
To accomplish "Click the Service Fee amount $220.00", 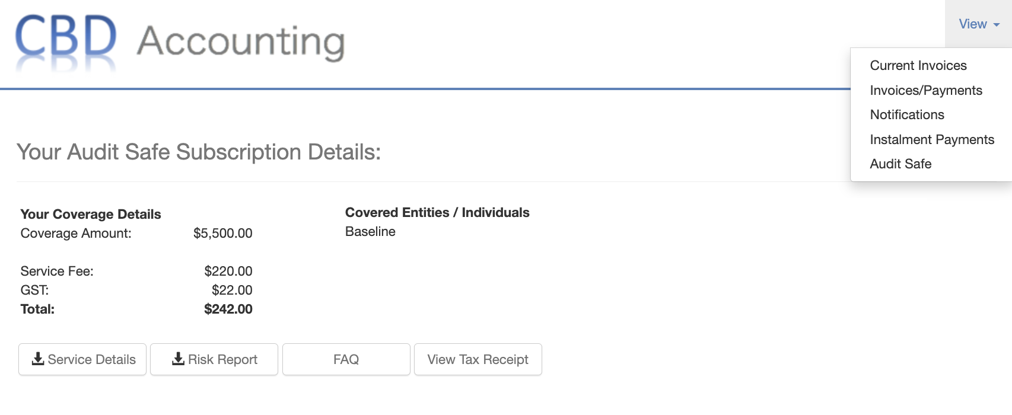I will 228,271.
